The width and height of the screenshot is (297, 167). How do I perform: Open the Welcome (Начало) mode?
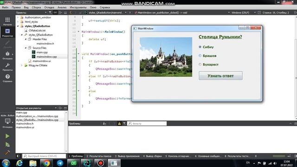(7, 21)
